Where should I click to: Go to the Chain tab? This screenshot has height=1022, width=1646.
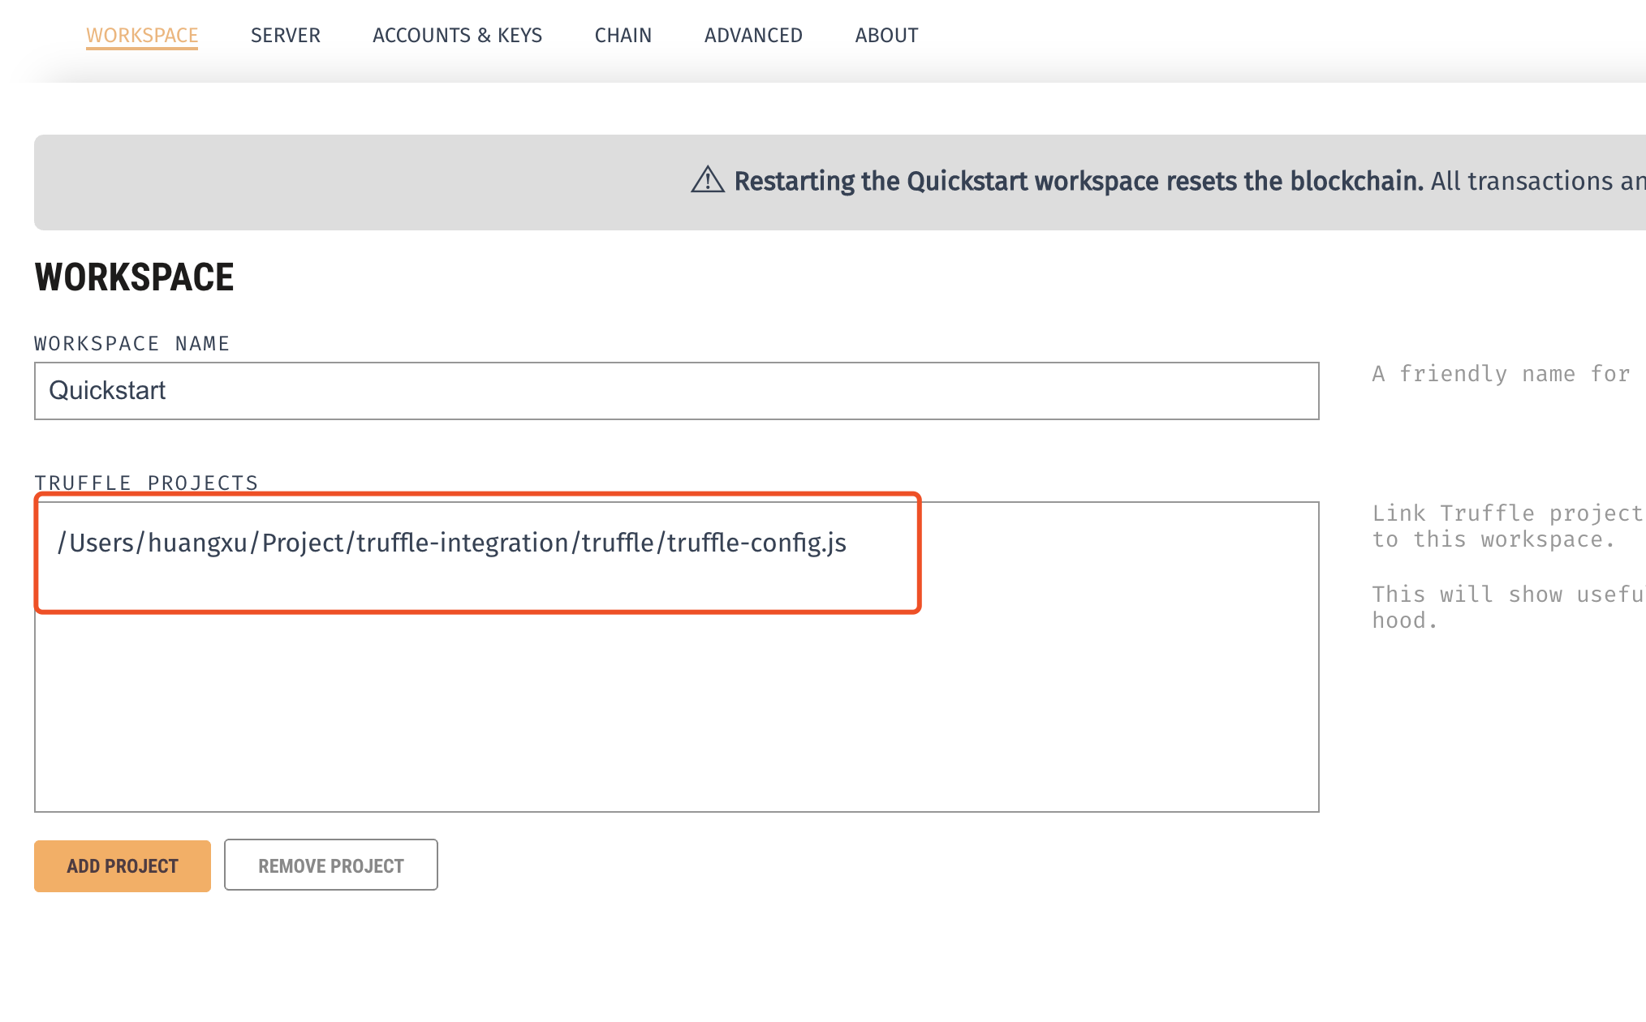[x=623, y=36]
